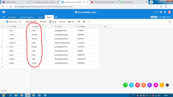Add a new field with plus button
This screenshot has height=97, width=173.
(105, 27)
